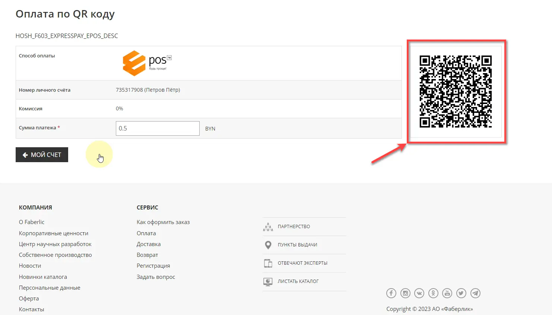Click the YouTube channel icon

pos(447,293)
